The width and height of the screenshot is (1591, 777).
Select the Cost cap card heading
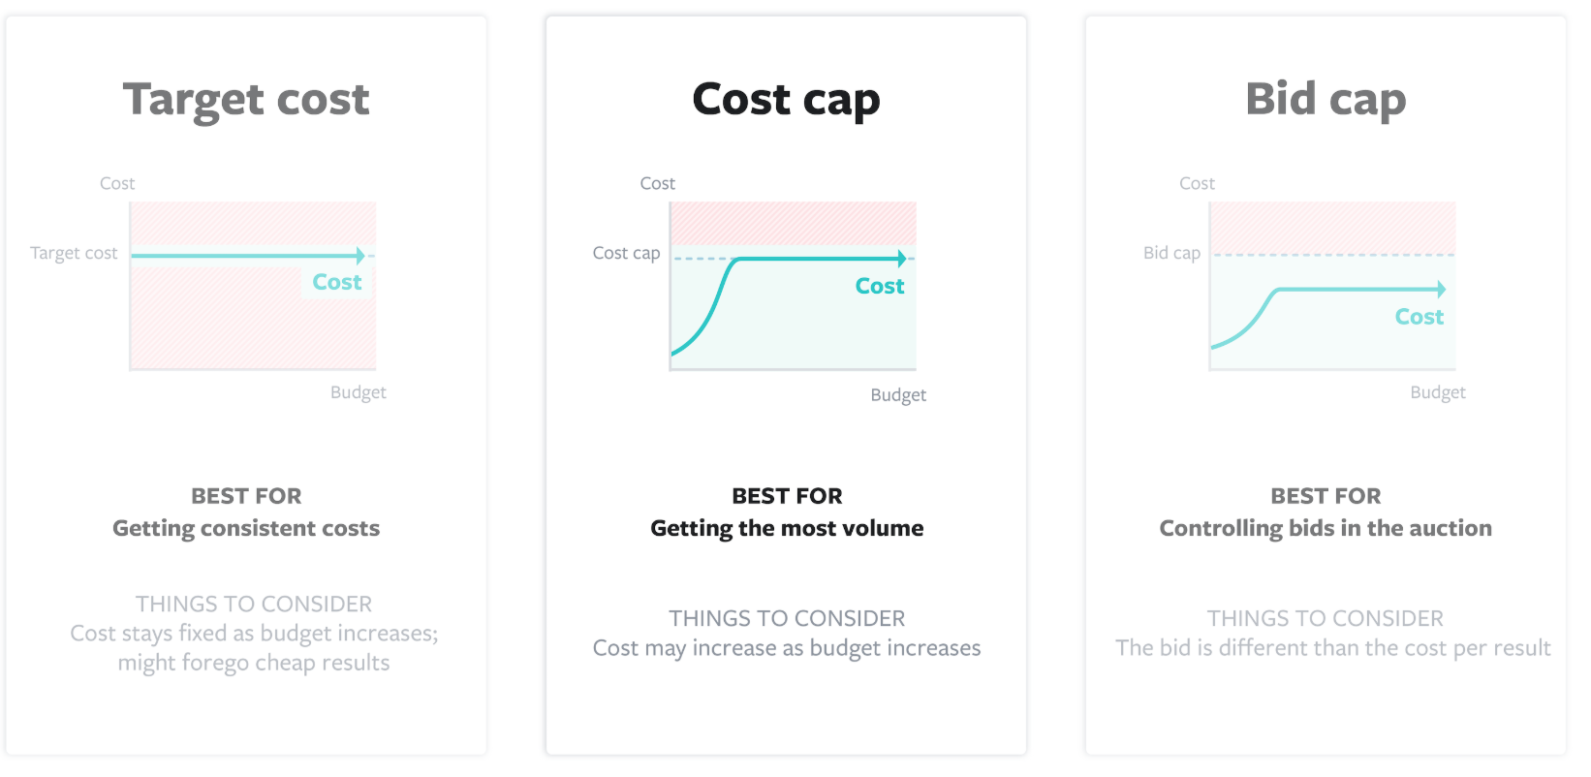pyautogui.click(x=786, y=100)
